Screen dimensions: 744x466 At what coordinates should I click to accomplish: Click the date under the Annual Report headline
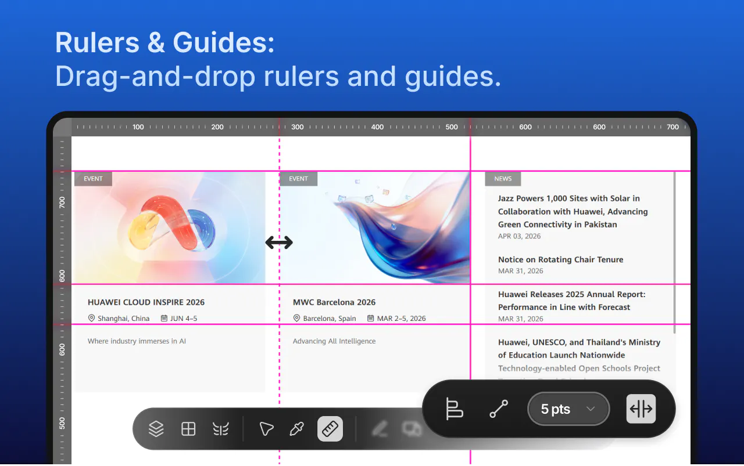521,319
